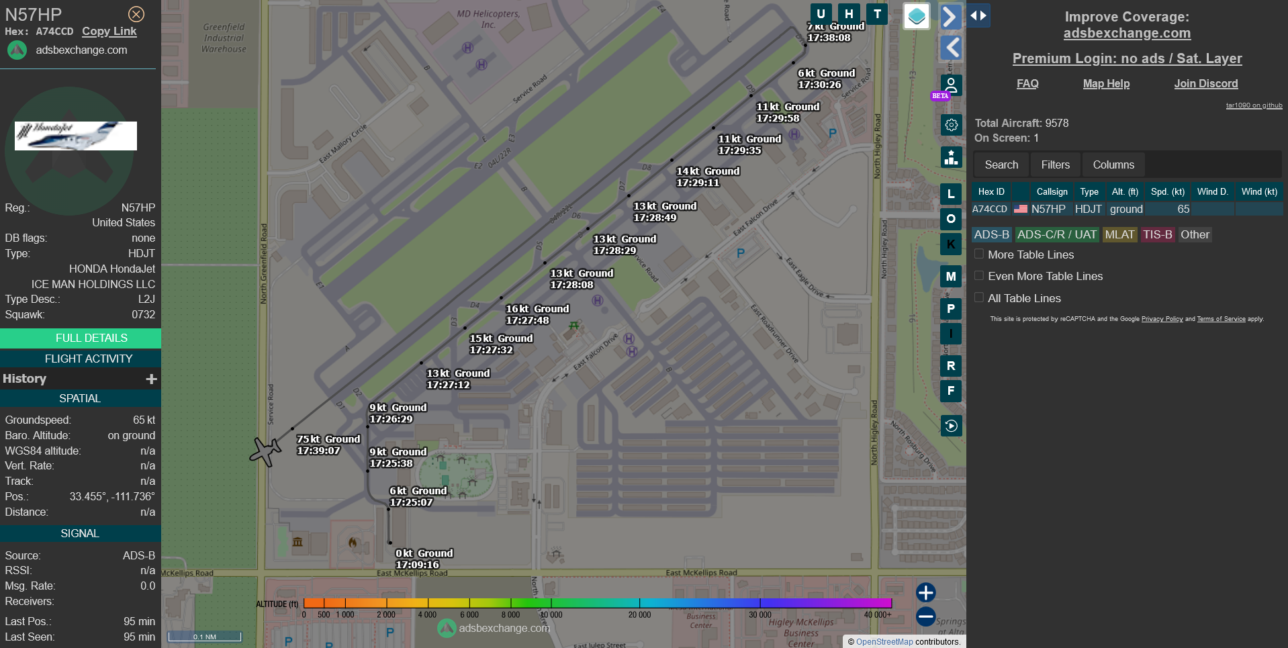Viewport: 1288px width, 648px height.
Task: Open map settings gear
Action: [951, 125]
